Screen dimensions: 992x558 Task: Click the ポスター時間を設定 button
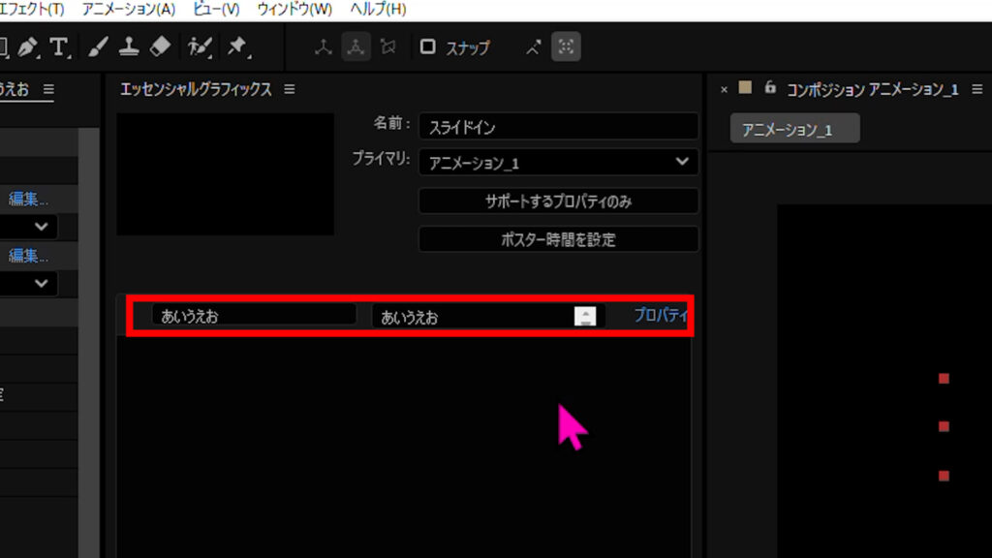(558, 239)
